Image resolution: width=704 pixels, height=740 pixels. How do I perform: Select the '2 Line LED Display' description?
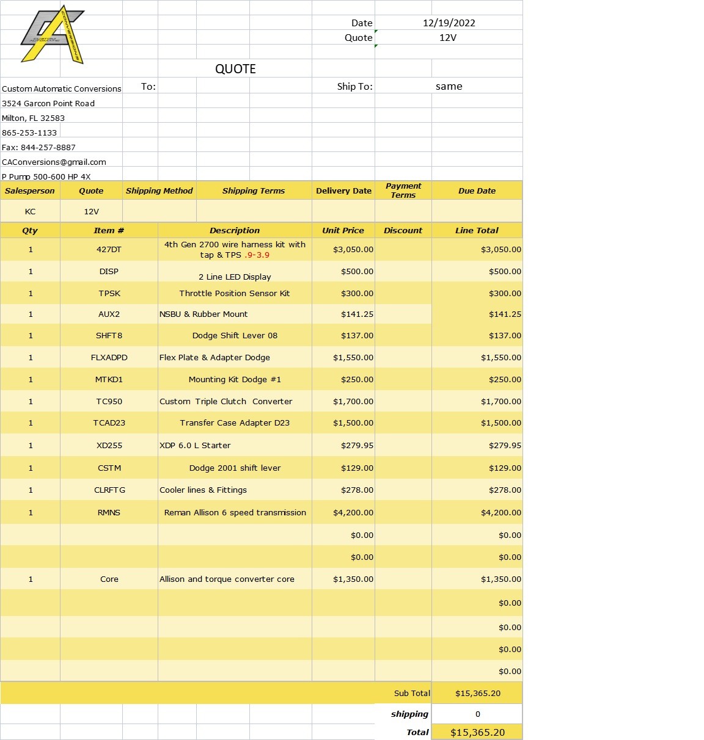click(235, 272)
